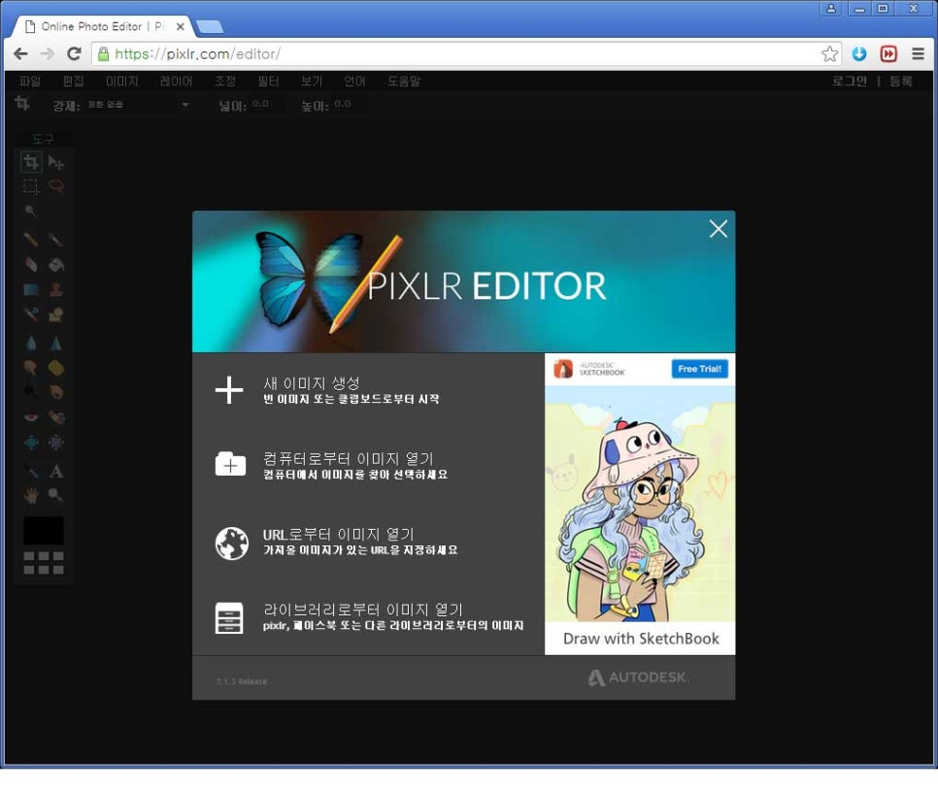Select the Spot Heal tool
The width and height of the screenshot is (938, 792).
pos(56,417)
